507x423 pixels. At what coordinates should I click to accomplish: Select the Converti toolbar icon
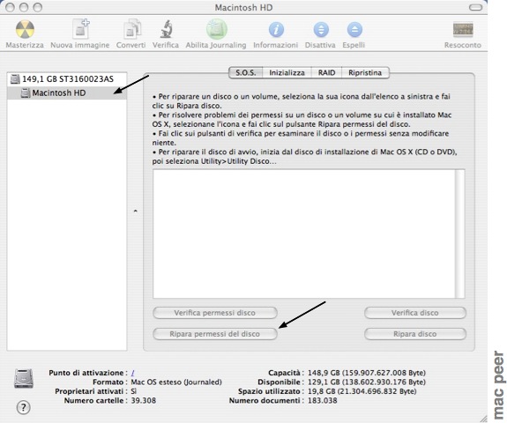pyautogui.click(x=132, y=30)
